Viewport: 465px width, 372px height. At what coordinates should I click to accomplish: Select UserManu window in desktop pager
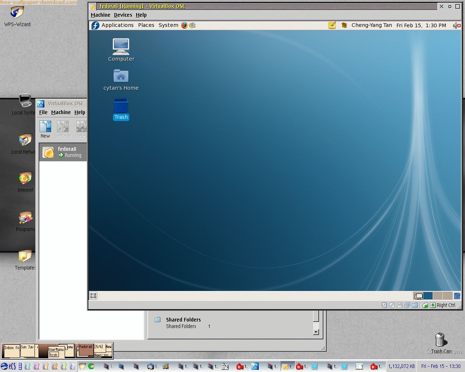coord(56,349)
